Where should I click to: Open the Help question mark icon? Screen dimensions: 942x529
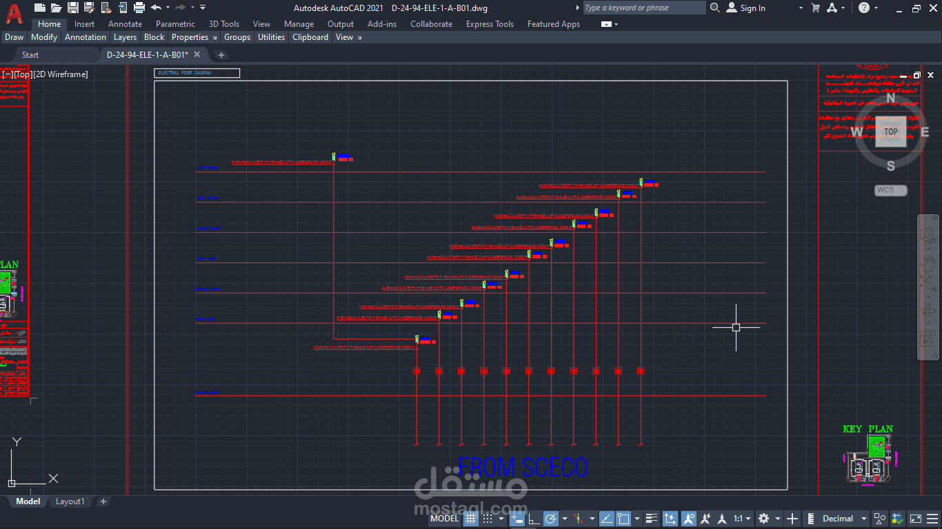tap(864, 8)
